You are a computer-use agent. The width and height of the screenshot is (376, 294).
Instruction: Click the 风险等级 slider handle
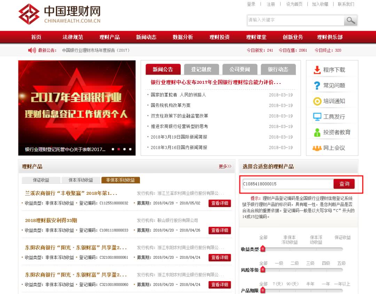point(263,270)
